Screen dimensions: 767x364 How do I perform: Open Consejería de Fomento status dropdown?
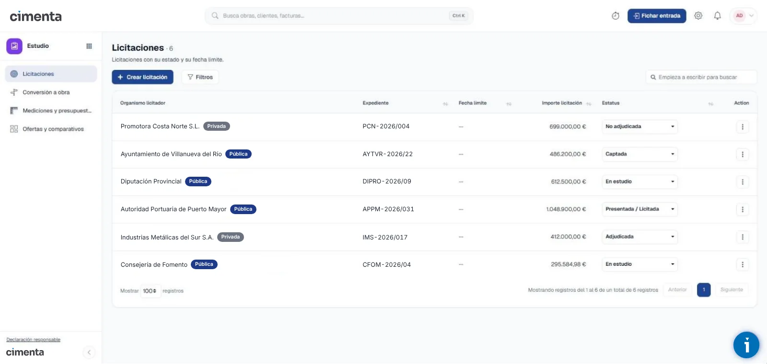(640, 264)
